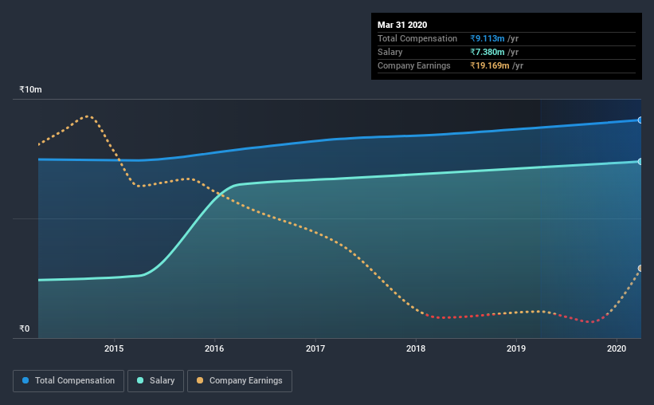Click the Salary tooltip row label
Viewport: 654px width, 405px height.
[390, 52]
